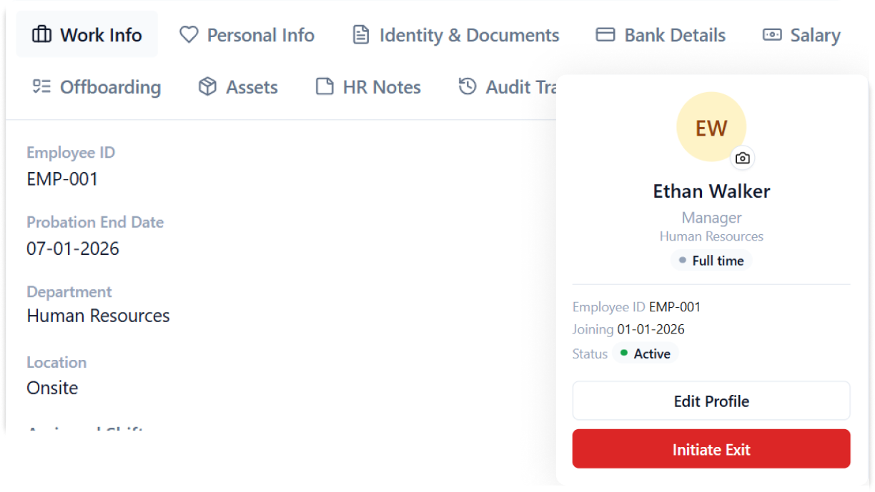Click the 07-01-2026 probation end date
This screenshot has height=492, width=875.
(73, 248)
